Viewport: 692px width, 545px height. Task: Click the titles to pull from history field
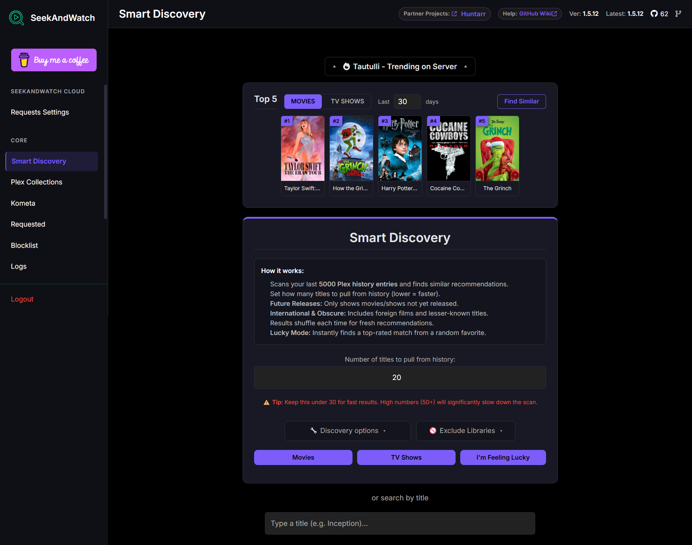tap(400, 378)
